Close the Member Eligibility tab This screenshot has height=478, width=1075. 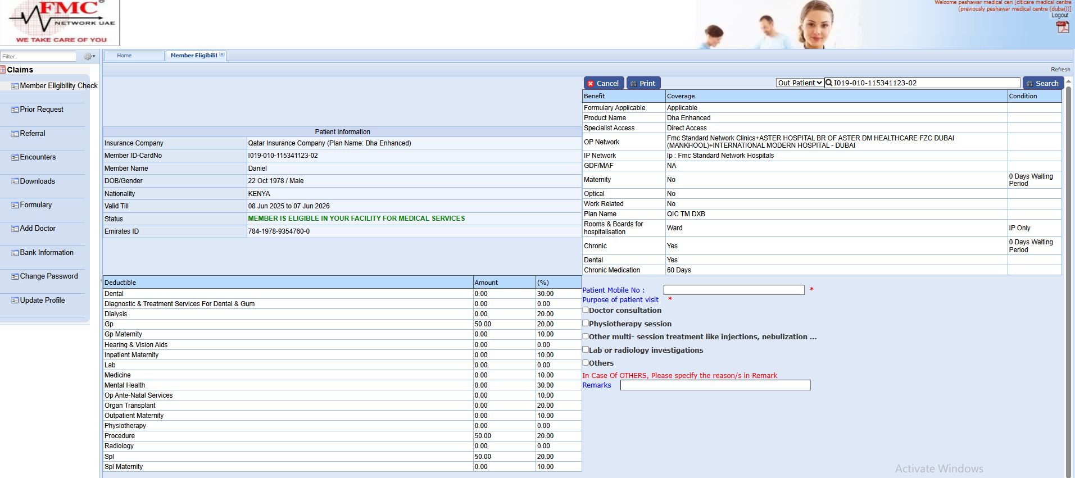click(x=222, y=54)
